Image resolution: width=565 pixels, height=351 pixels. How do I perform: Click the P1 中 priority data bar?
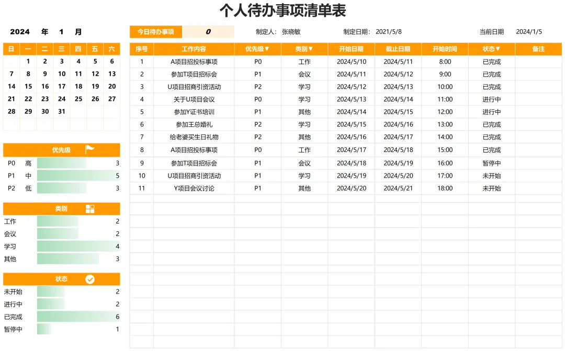tap(78, 175)
